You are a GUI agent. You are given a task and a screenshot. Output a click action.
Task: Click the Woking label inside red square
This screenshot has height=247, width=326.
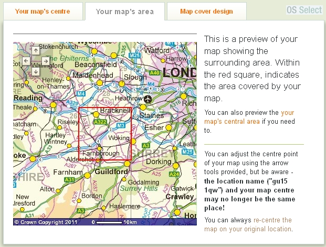pos(119,138)
